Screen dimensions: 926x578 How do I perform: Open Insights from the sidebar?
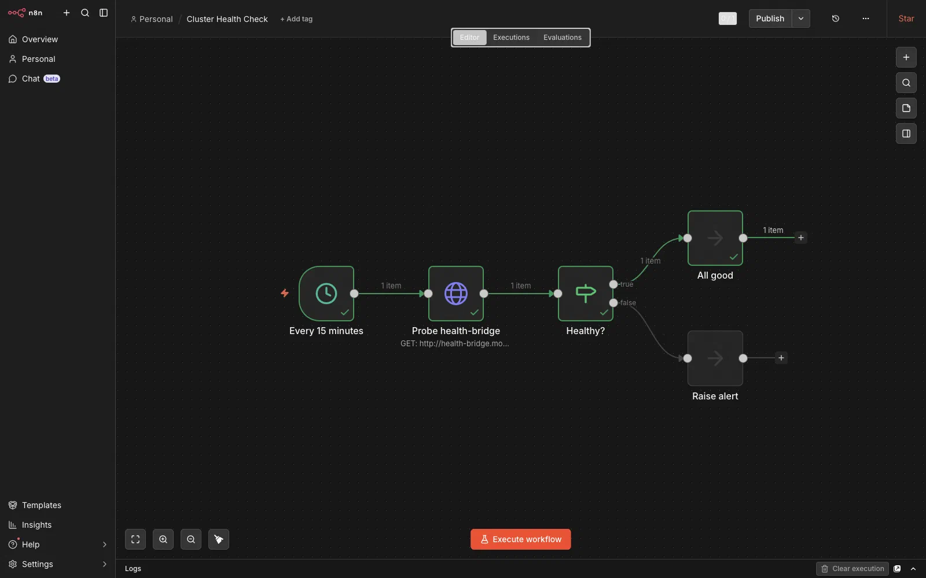point(57,525)
